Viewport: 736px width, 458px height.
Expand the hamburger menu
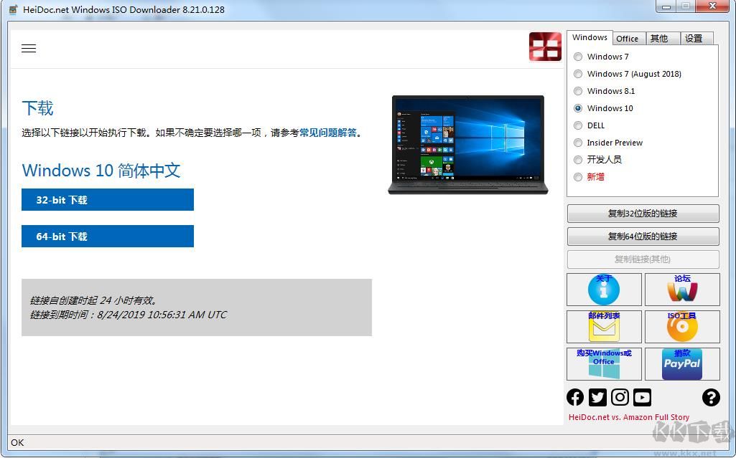coord(29,48)
